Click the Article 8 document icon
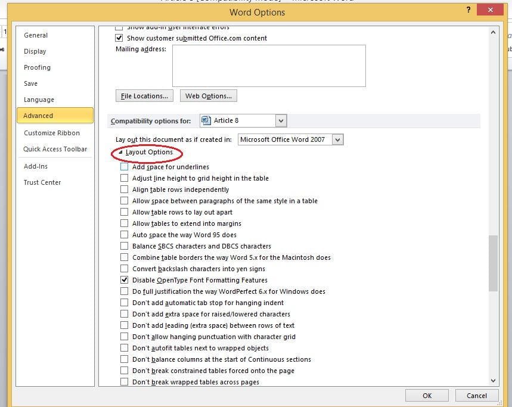Viewport: 512px width, 407px height. pyautogui.click(x=206, y=120)
